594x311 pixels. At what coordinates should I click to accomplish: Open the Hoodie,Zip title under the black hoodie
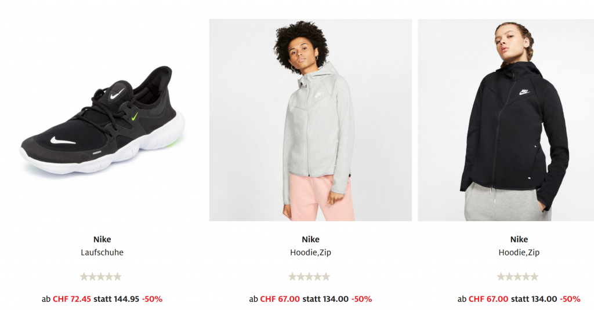[x=519, y=253]
